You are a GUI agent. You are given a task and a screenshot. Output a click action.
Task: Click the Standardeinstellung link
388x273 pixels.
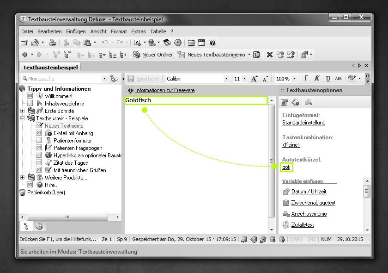(x=303, y=123)
